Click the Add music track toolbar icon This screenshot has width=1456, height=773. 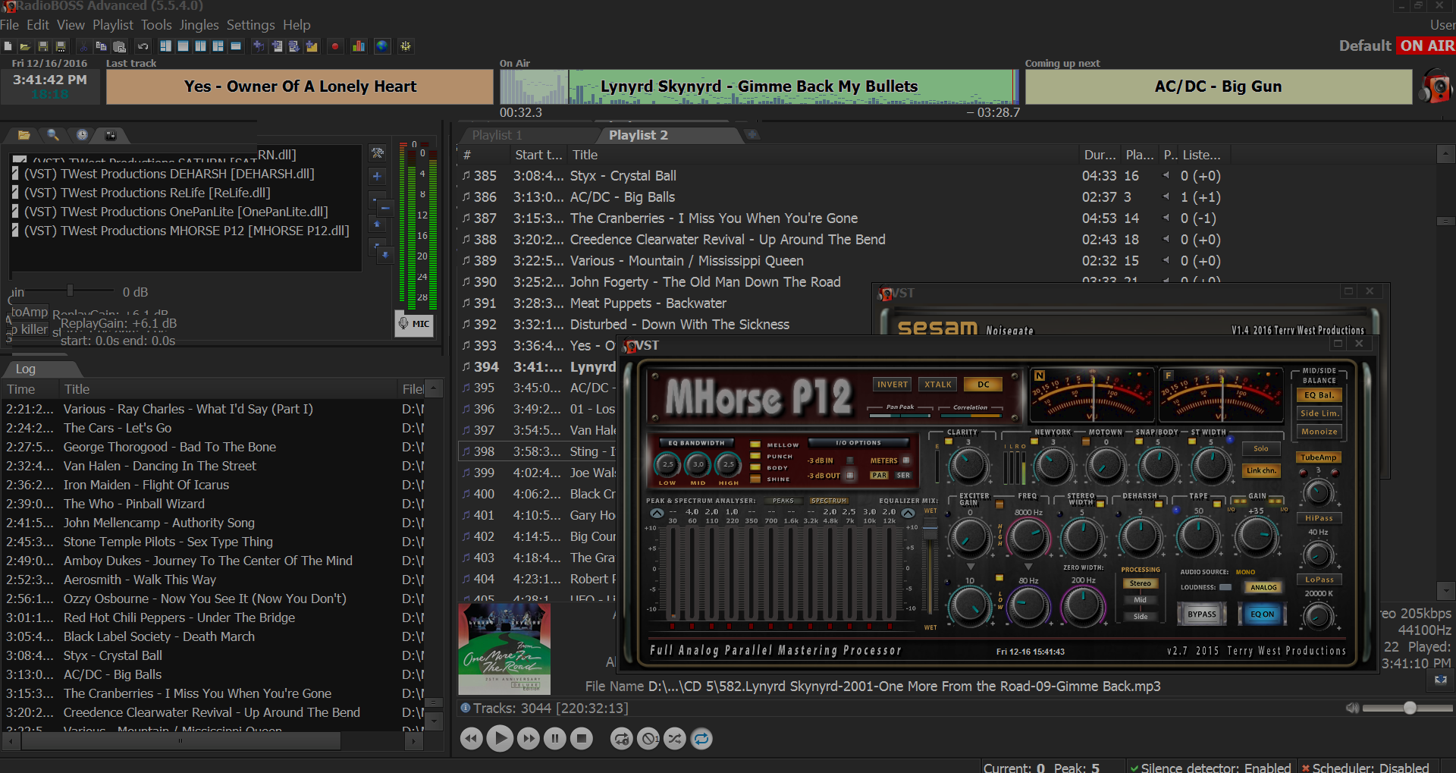(x=259, y=46)
